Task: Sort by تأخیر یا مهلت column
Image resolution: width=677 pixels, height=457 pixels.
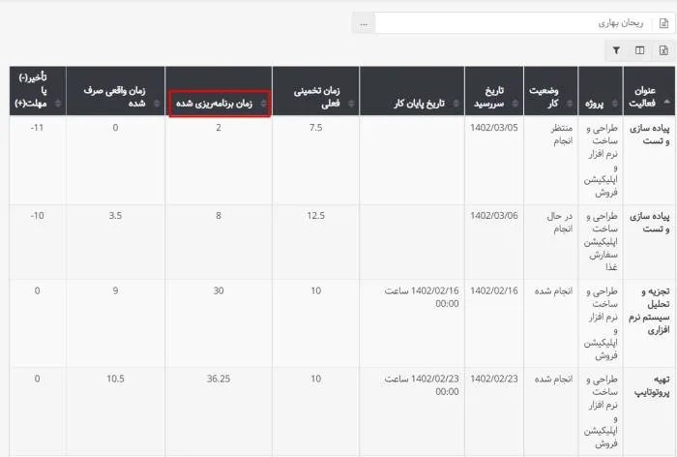Action: 38,91
